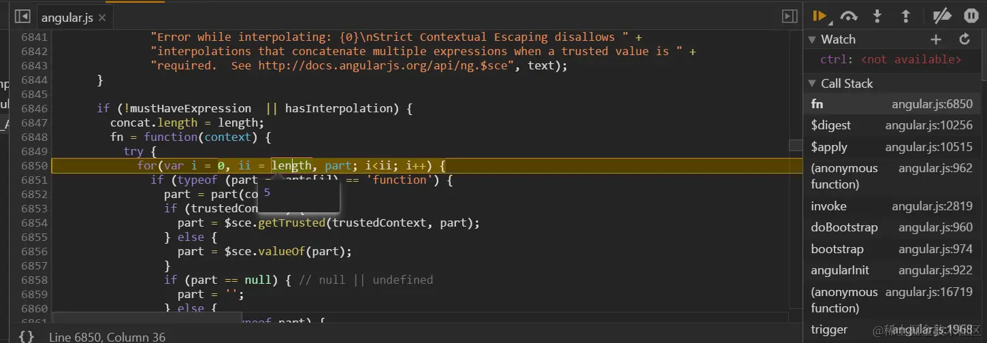The width and height of the screenshot is (987, 343).
Task: Refresh watch expressions
Action: click(965, 39)
